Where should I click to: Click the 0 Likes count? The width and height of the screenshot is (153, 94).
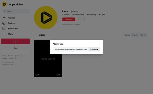click(x=102, y=15)
